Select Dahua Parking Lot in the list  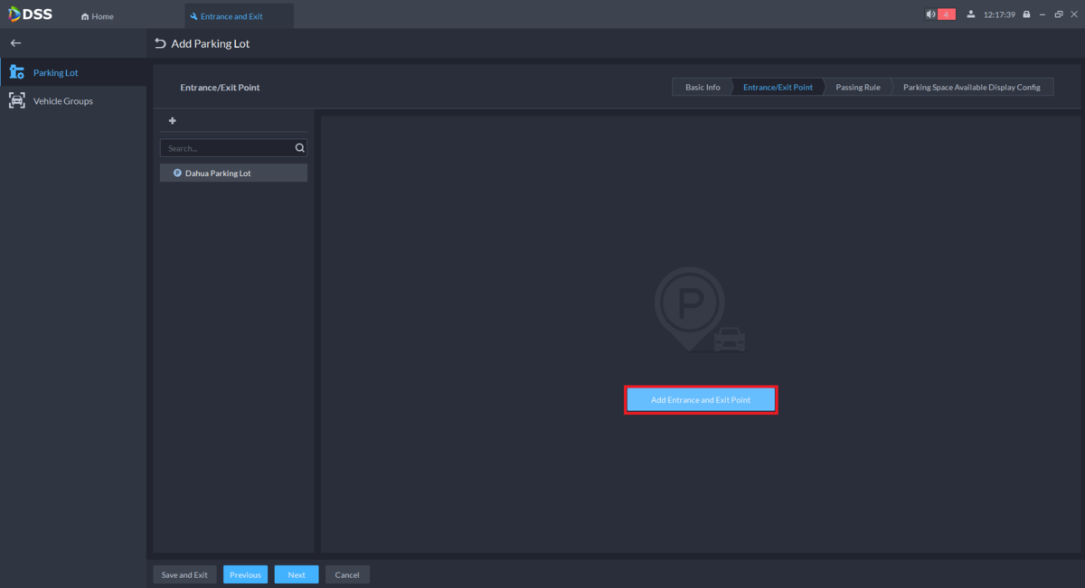coord(233,173)
